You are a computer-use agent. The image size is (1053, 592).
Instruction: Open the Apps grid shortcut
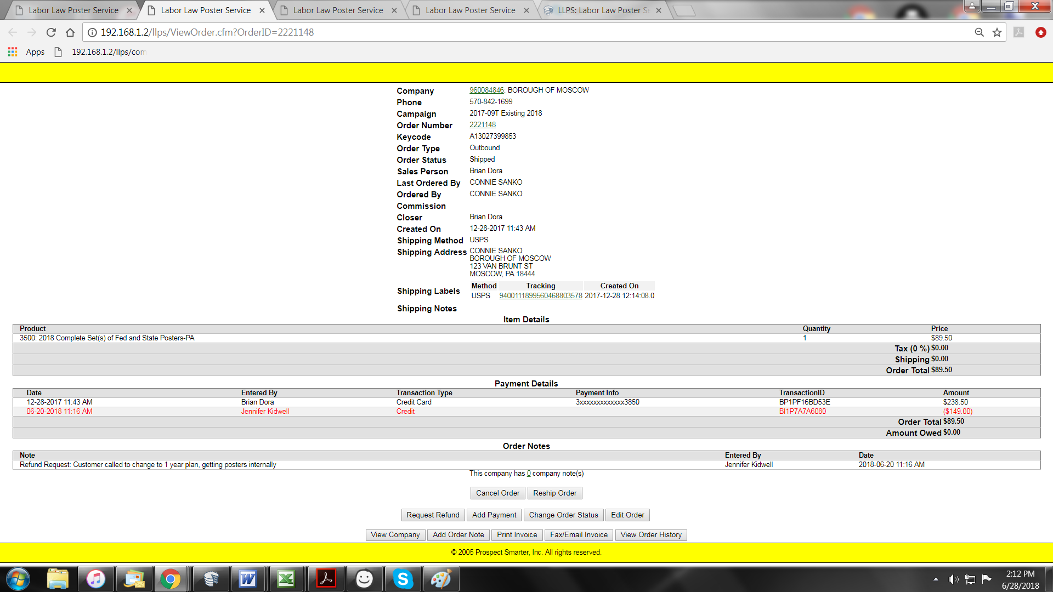(13, 52)
